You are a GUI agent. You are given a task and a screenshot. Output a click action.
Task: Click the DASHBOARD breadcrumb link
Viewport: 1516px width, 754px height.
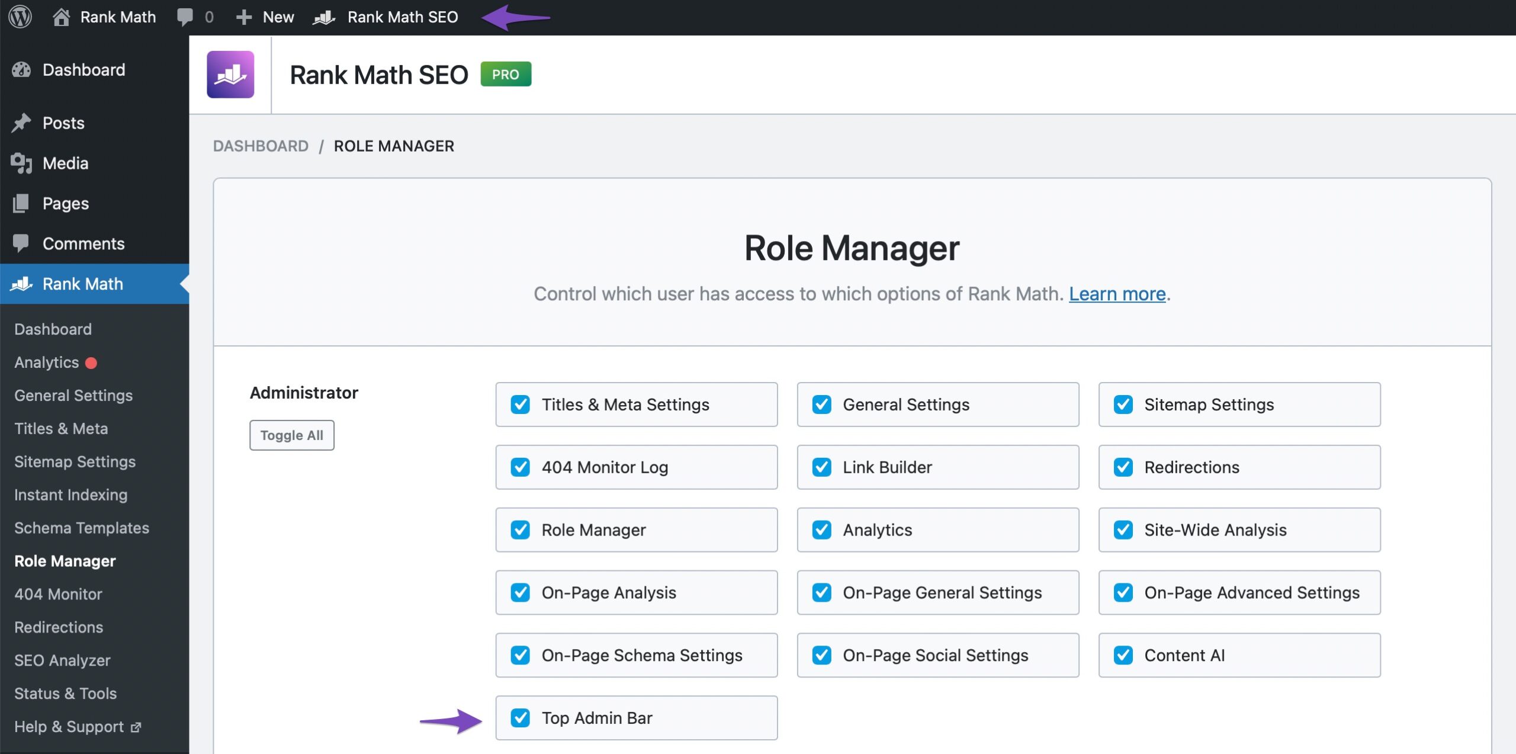261,146
